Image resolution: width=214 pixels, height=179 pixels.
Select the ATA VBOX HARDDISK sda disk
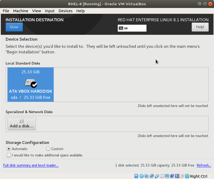31,84
